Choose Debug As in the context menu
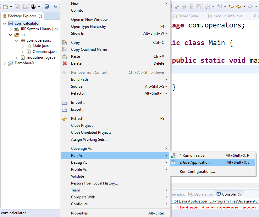Viewport: 259px width, 217px height. point(79,162)
